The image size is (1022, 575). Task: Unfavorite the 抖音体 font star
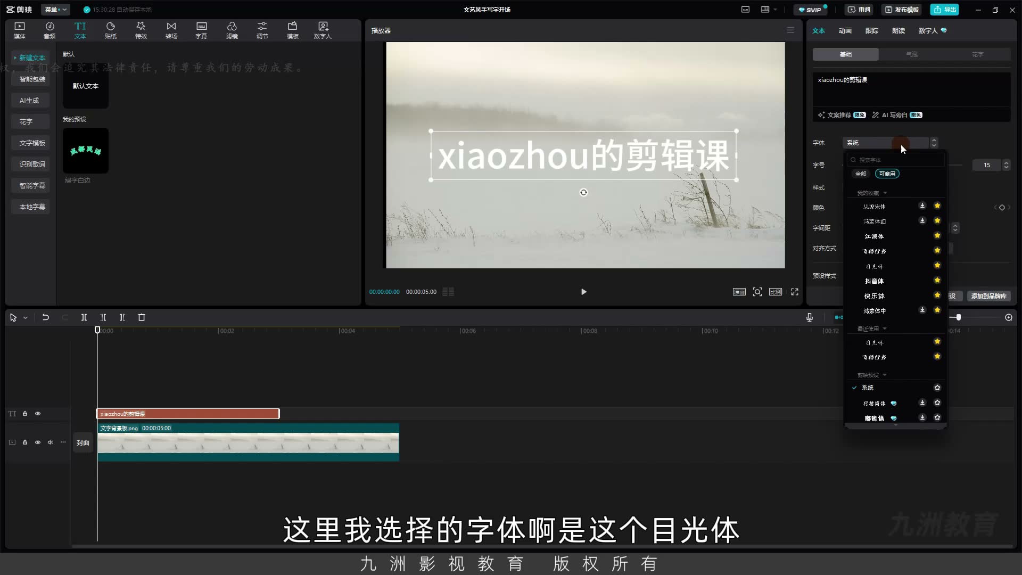[937, 280]
